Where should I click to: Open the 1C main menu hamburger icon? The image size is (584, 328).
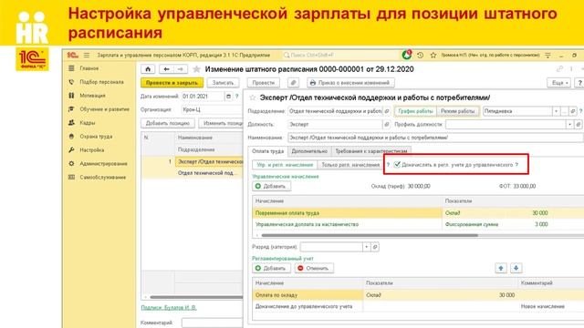click(x=87, y=55)
